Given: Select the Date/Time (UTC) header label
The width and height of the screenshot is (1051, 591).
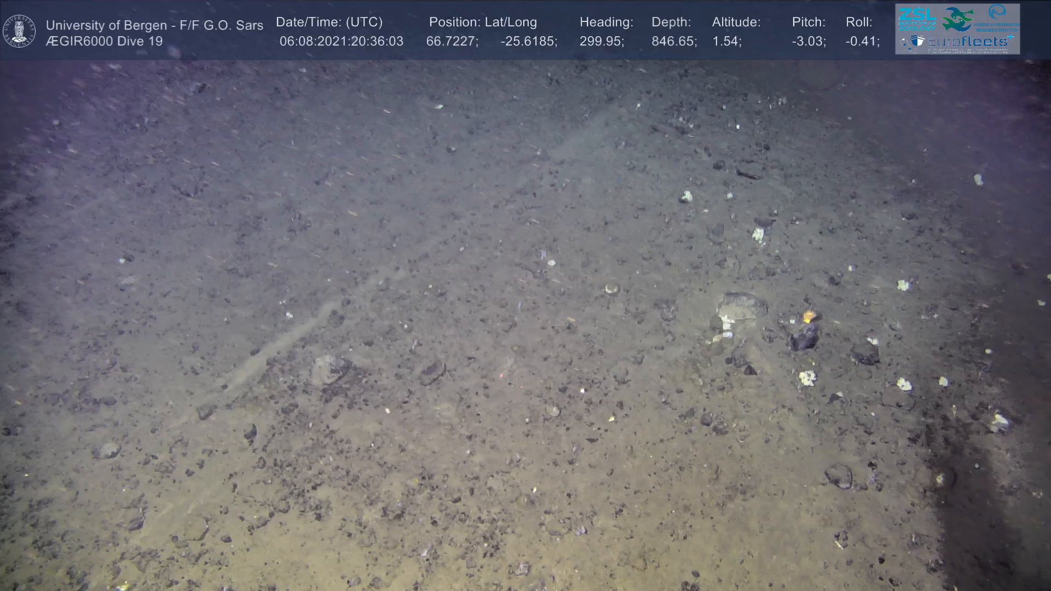Looking at the screenshot, I should point(329,22).
